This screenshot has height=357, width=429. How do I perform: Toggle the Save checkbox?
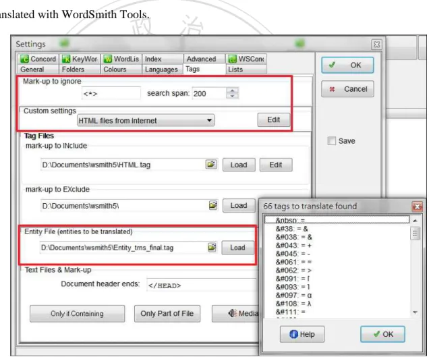click(332, 141)
